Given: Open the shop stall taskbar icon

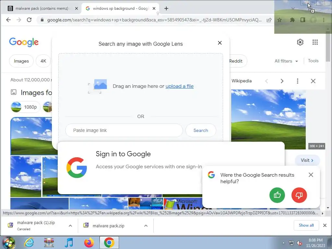Looking at the screenshot, I should coord(49,243).
